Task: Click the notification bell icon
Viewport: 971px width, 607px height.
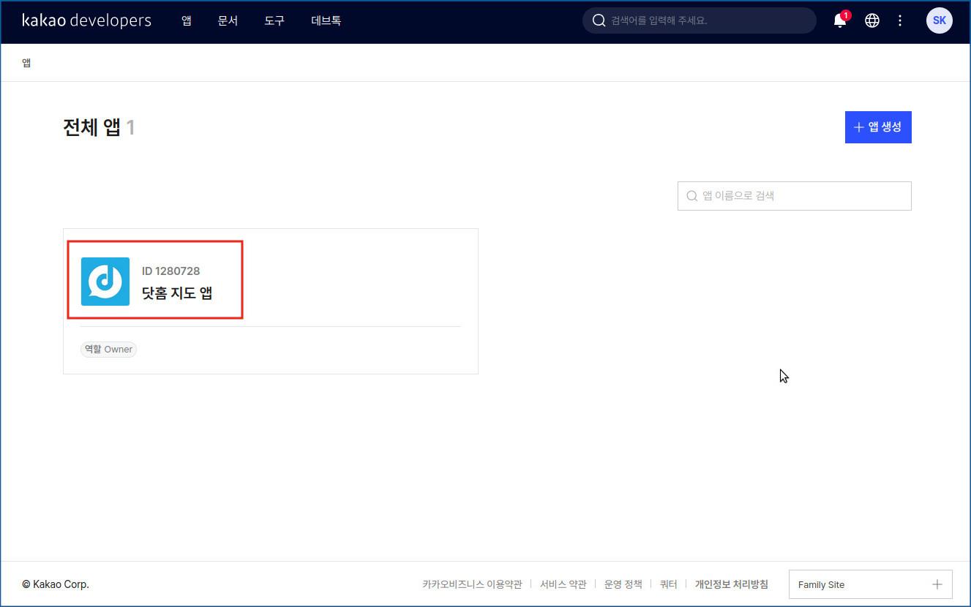Action: point(840,21)
